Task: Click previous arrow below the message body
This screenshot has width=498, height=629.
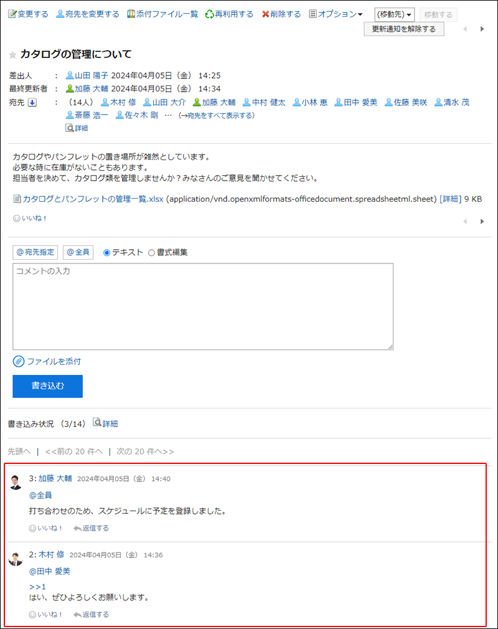Action: 465,222
